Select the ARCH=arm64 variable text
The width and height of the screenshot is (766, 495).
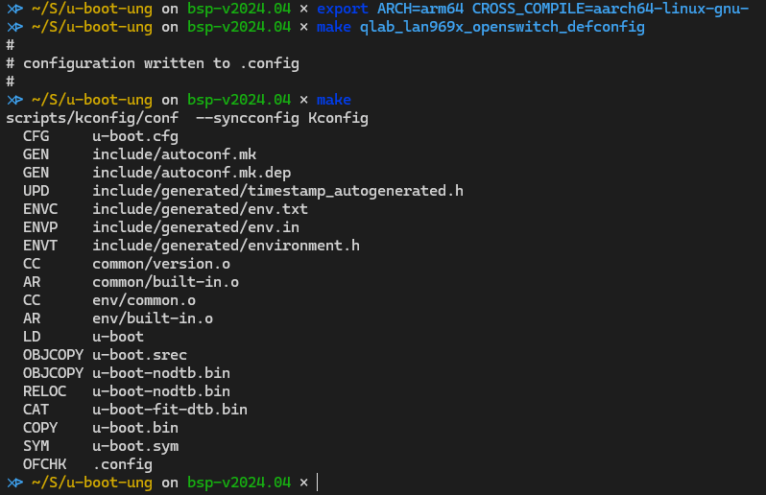tap(419, 9)
